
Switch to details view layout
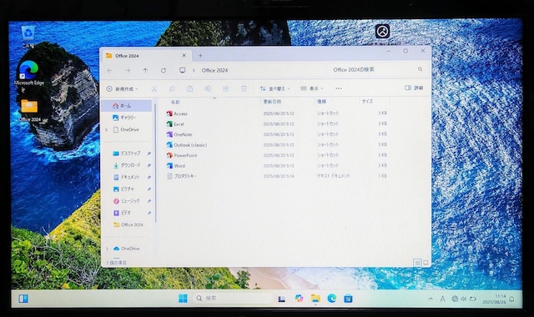[417, 263]
